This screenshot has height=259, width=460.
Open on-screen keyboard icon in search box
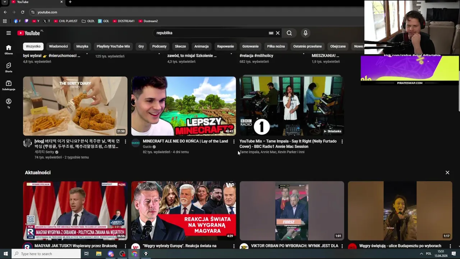tap(271, 33)
